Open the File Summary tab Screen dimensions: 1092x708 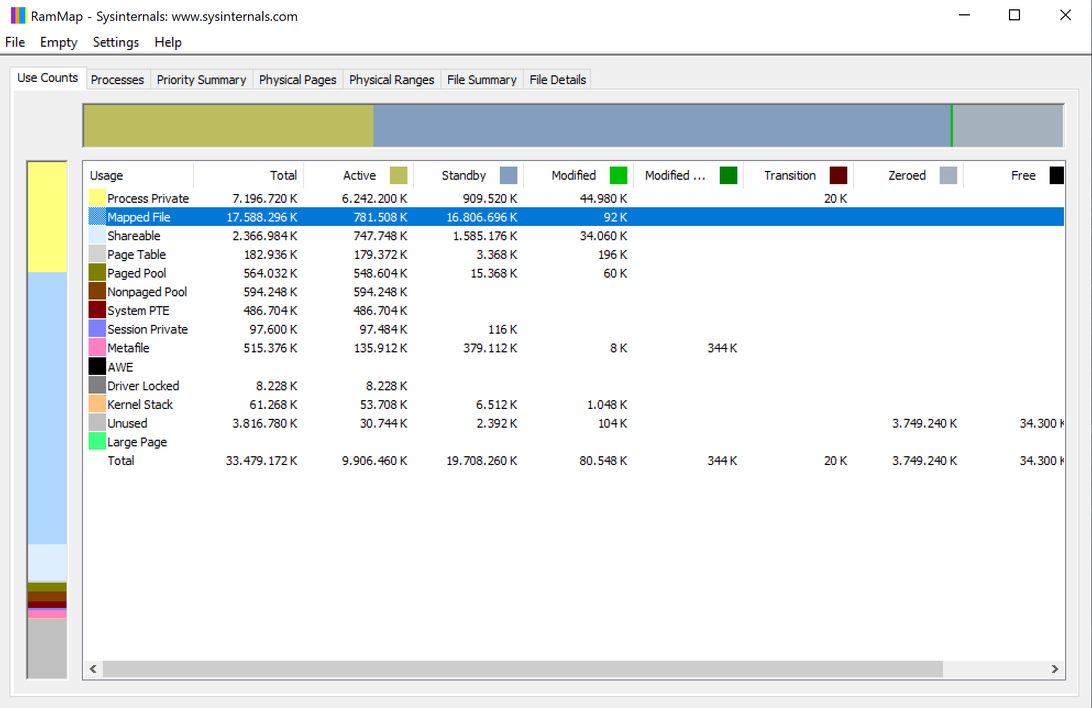click(482, 80)
